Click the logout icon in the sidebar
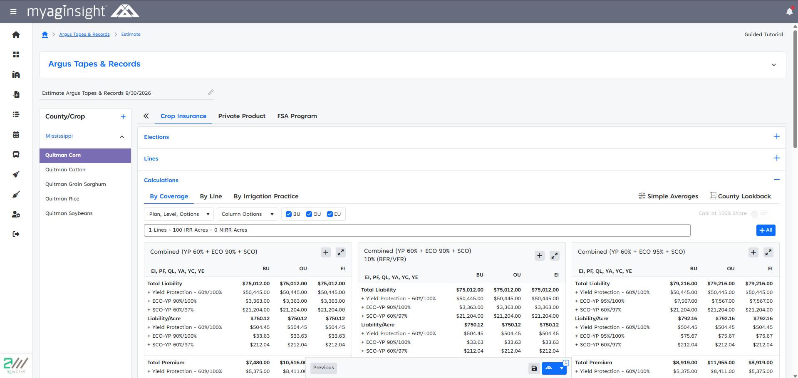 pyautogui.click(x=16, y=234)
